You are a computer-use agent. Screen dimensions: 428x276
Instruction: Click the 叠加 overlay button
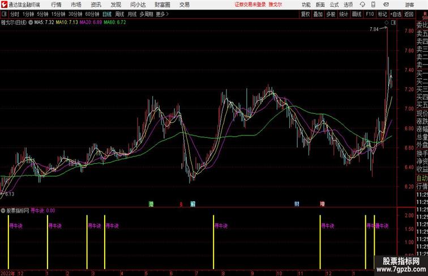[x=318, y=14]
